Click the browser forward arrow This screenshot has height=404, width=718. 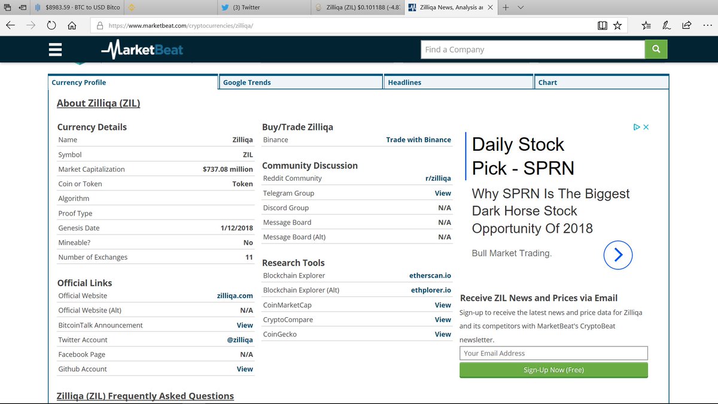(x=31, y=26)
